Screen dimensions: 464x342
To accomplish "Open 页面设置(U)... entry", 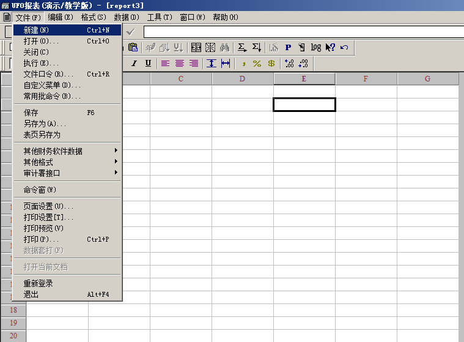I will pyautogui.click(x=67, y=206).
